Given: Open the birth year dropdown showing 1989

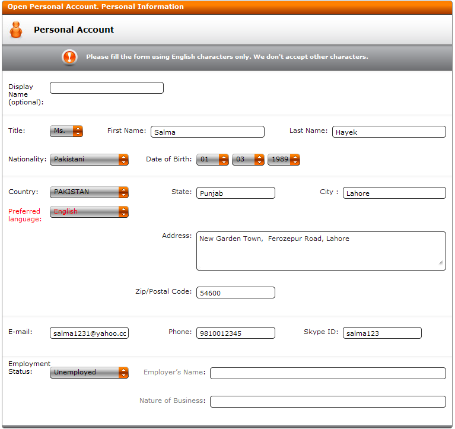Looking at the screenshot, I should tap(284, 160).
